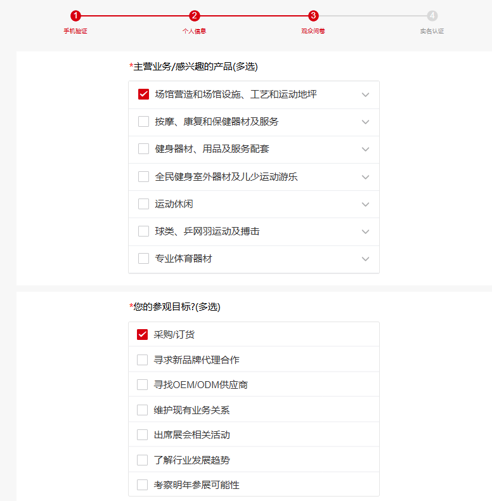Go to step 2 个人信息 circle
The image size is (492, 501).
click(195, 16)
